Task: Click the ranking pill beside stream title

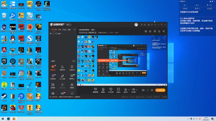Action: click(93, 30)
